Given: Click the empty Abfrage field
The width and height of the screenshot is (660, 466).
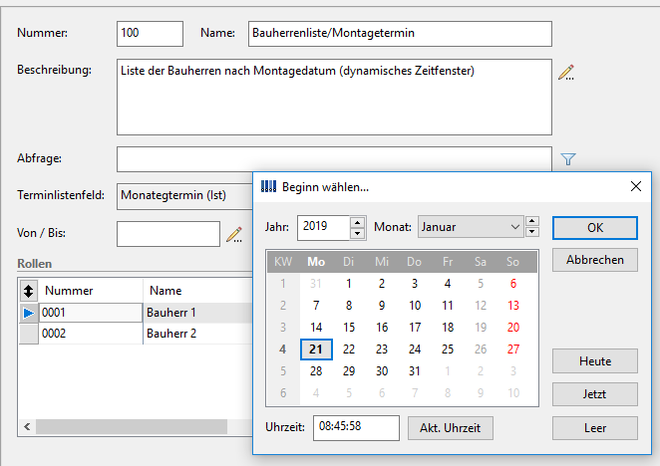Looking at the screenshot, I should click(334, 159).
